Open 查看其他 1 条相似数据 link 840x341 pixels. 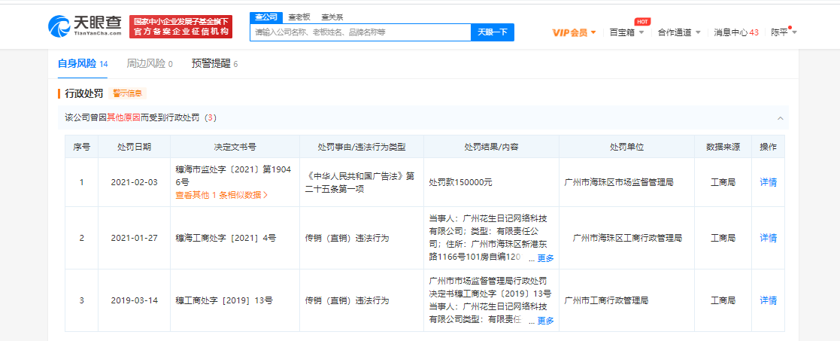pos(222,195)
